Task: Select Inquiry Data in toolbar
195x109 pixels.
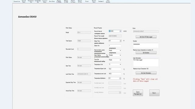Action: point(45,1)
